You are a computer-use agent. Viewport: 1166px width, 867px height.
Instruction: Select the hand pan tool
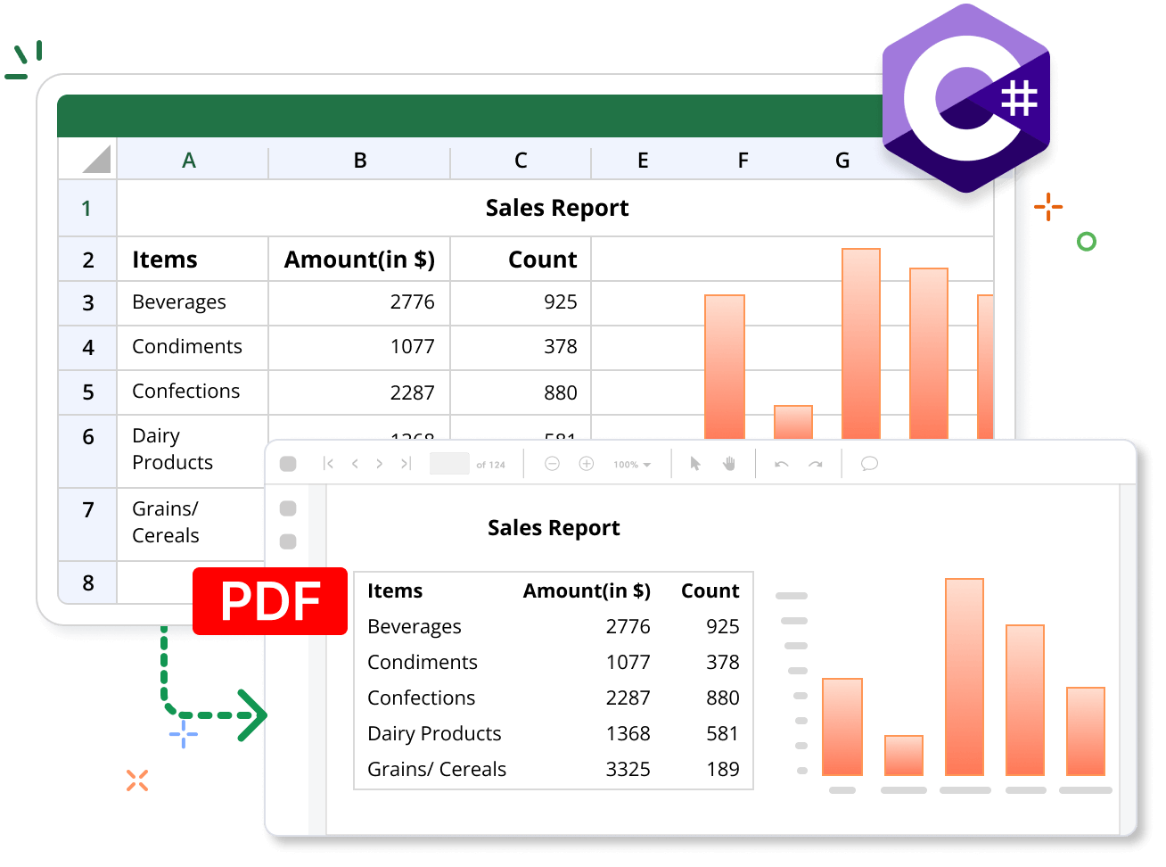(x=729, y=463)
